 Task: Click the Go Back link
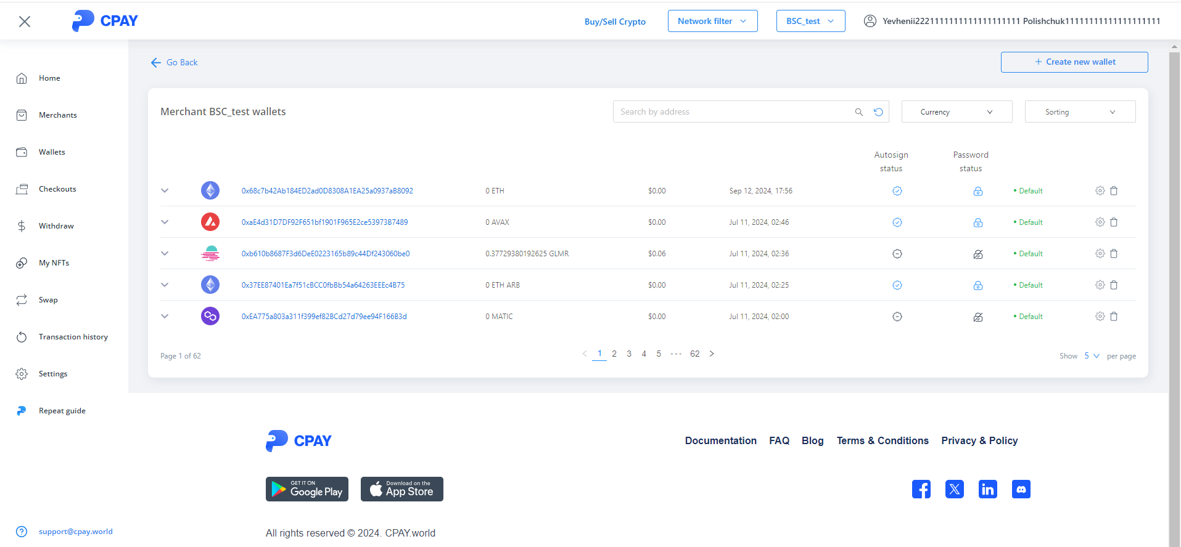(175, 63)
